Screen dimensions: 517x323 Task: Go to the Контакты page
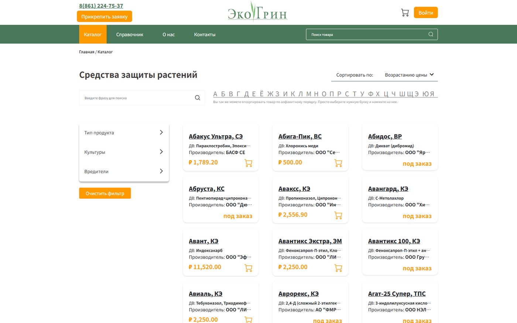point(205,34)
